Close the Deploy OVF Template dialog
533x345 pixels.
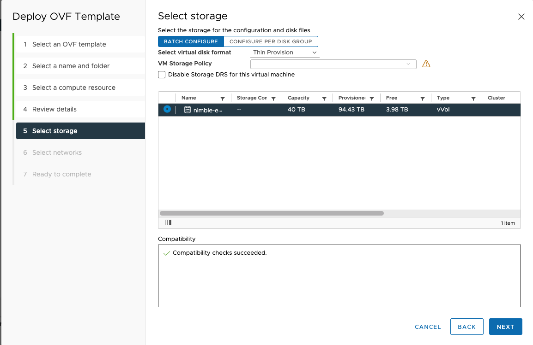[x=521, y=17]
